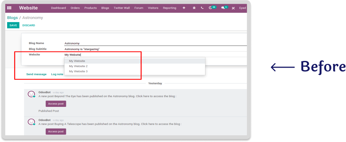Click the DISCARD button
Image resolution: width=346 pixels, height=142 pixels.
pos(29,25)
